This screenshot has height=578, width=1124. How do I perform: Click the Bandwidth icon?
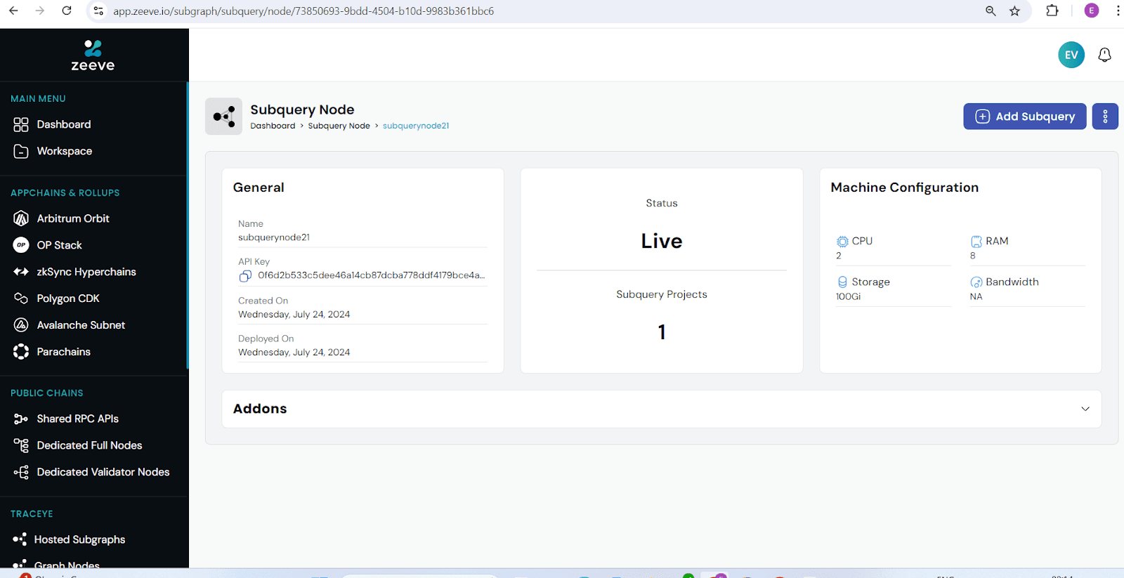(x=976, y=282)
